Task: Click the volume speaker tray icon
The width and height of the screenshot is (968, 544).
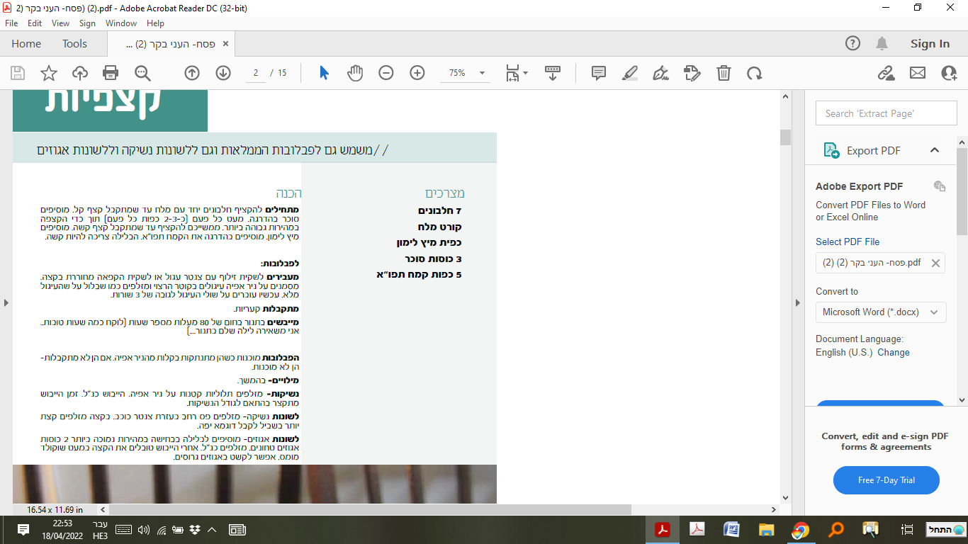Action: tap(144, 530)
